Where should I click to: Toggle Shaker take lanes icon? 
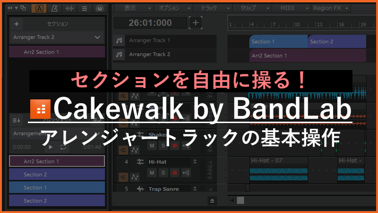tap(123, 150)
